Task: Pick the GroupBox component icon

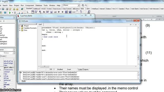Action: pyautogui.click(x=77, y=12)
